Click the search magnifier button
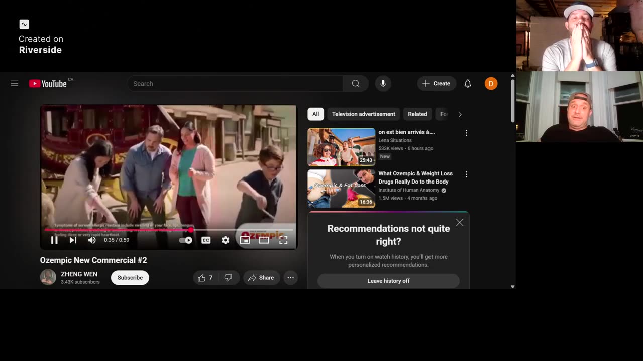 356,84
